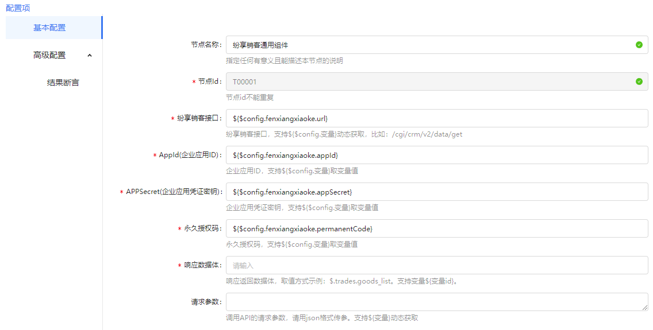Viewport: 653px width, 330px height.
Task: Click into the 永久授权码 input
Action: pos(437,228)
